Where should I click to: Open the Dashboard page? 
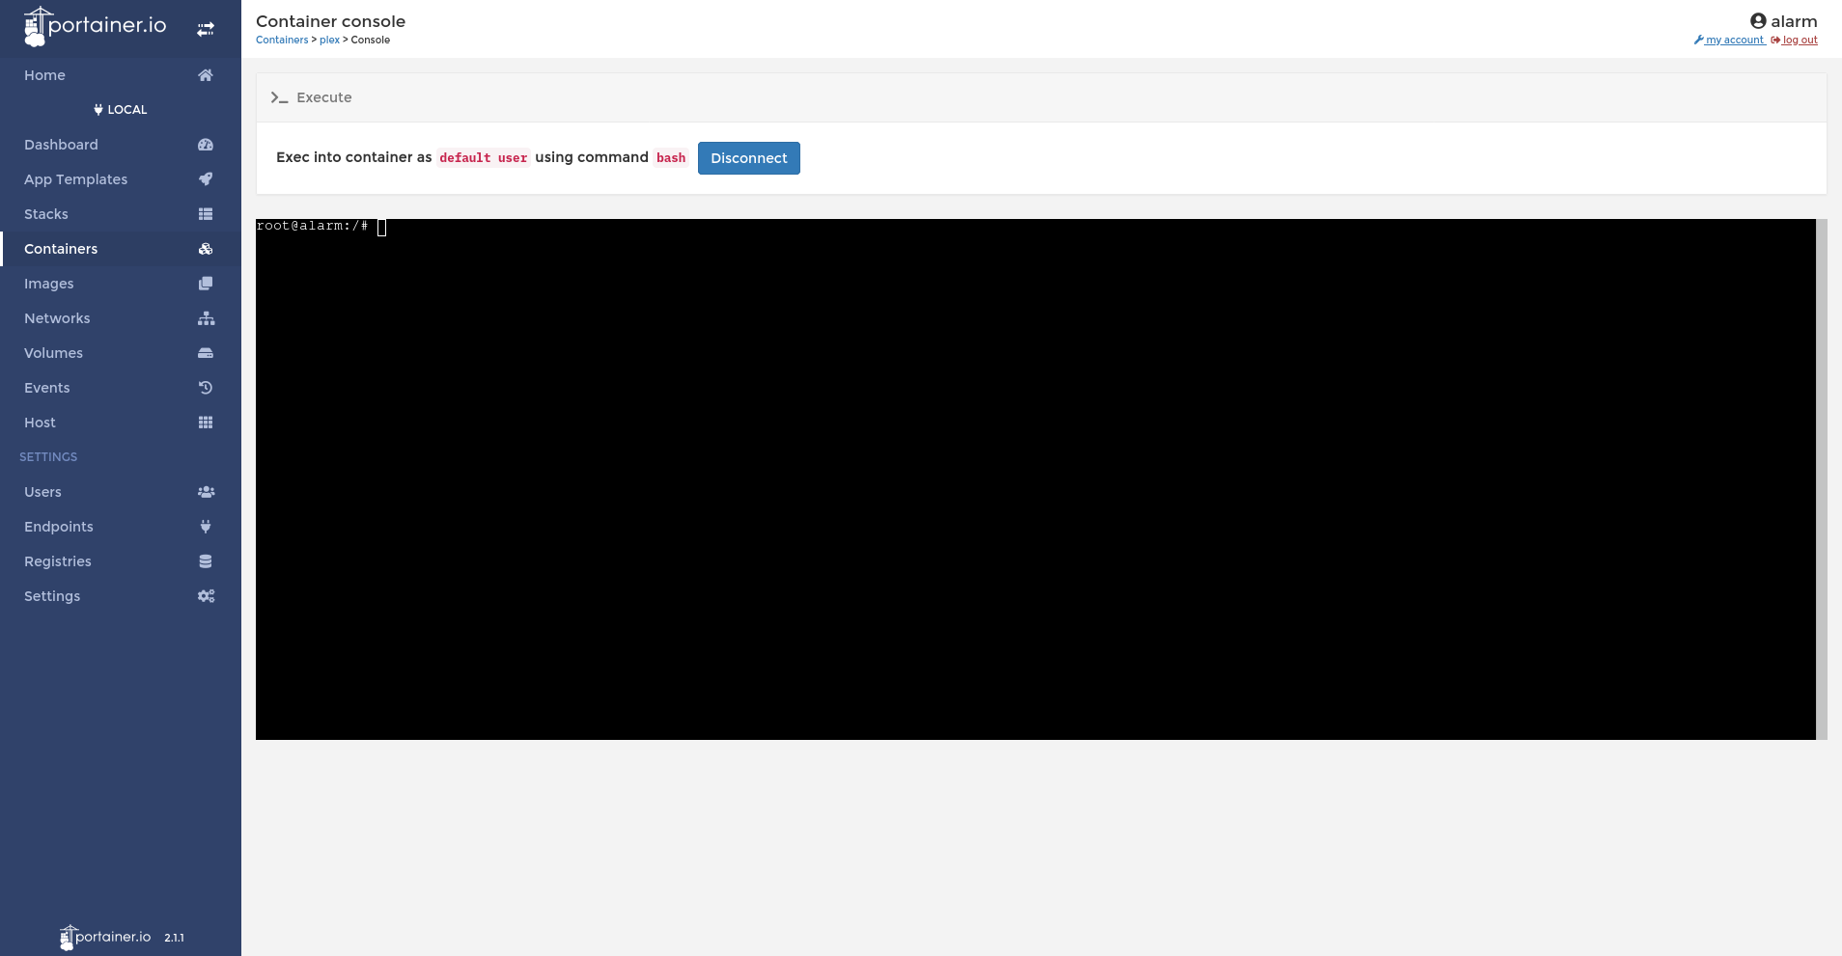pos(121,145)
